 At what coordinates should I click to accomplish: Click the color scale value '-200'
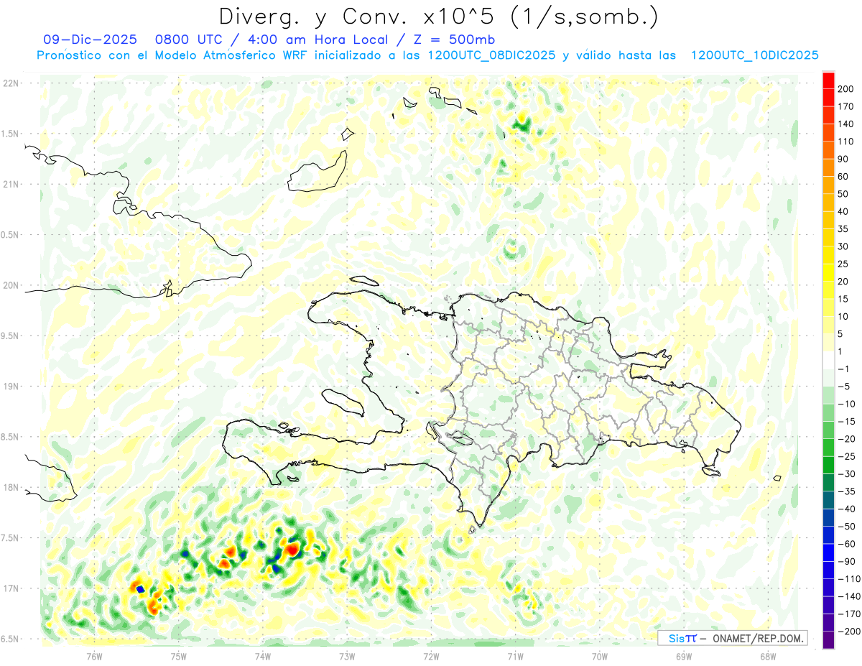[849, 632]
